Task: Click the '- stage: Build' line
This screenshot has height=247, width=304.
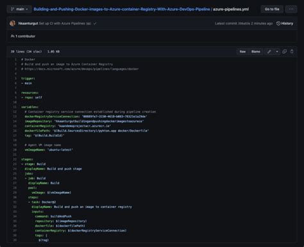Action: [33, 164]
